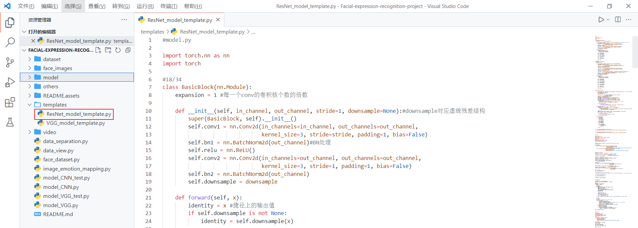Close the ResNet_model_template.py editor tab
Viewport: 638px width, 228px height.
(218, 20)
